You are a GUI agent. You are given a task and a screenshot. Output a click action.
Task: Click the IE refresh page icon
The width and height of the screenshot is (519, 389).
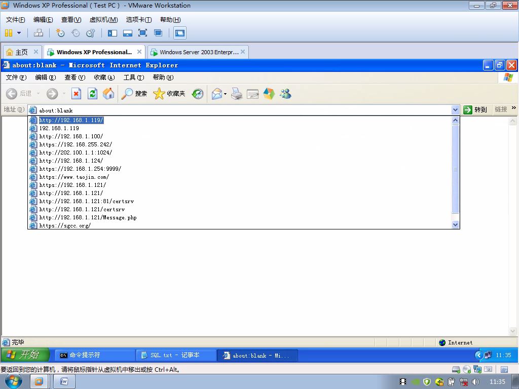92,94
